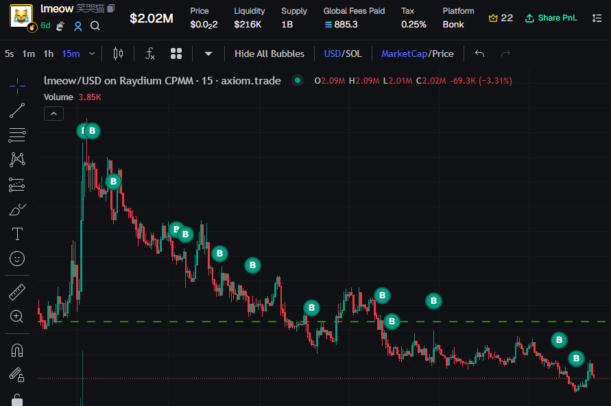Switch to the 1m timeframe
The image size is (611, 406).
tap(28, 53)
